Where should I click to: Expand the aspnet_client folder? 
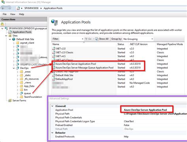point(14,43)
